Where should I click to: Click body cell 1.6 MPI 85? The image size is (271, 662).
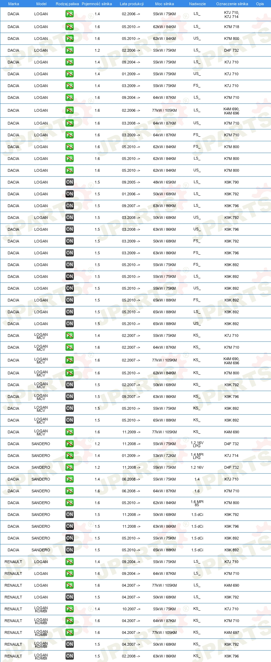click(x=197, y=503)
